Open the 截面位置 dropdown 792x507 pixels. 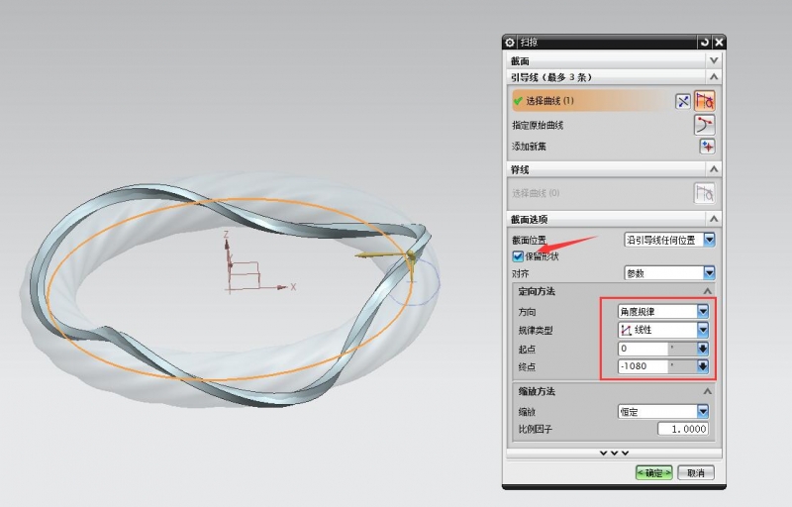click(709, 240)
